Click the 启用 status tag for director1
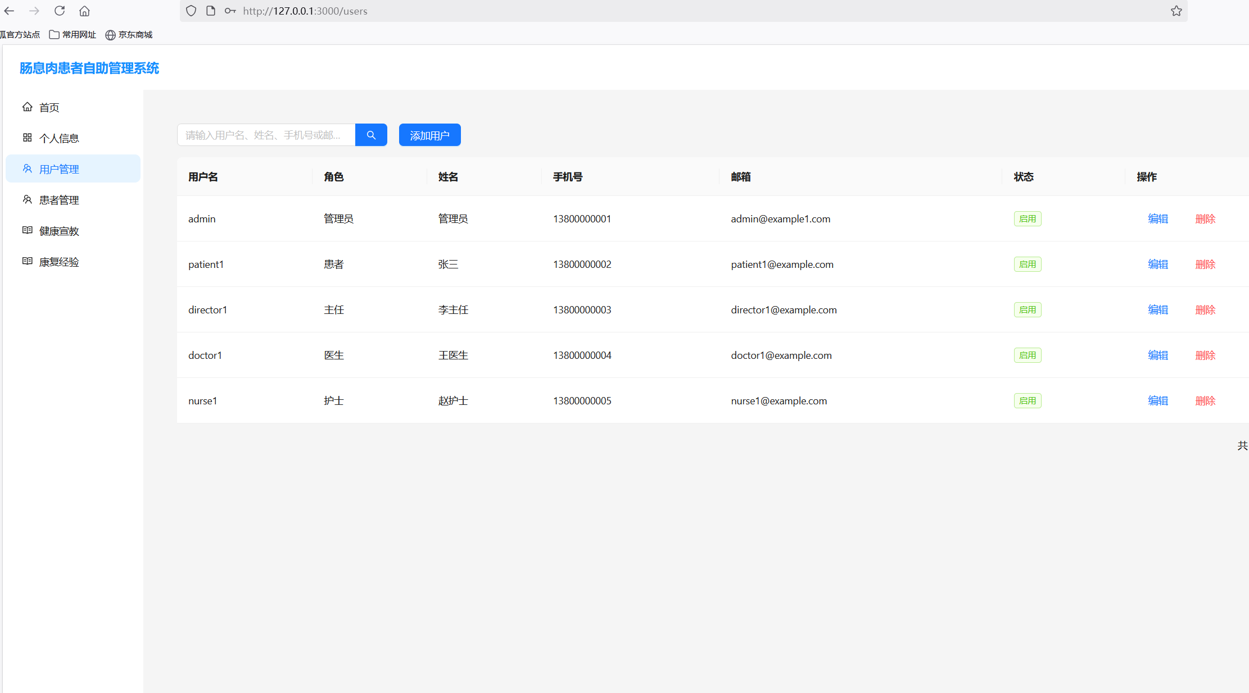Screen dimensions: 1249x693 click(1027, 309)
